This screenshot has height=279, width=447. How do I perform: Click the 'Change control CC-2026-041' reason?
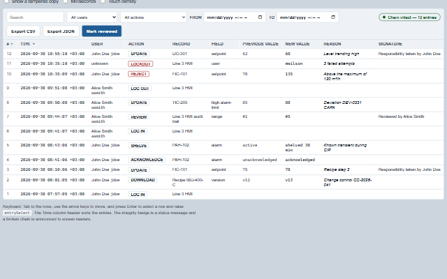(x=348, y=182)
